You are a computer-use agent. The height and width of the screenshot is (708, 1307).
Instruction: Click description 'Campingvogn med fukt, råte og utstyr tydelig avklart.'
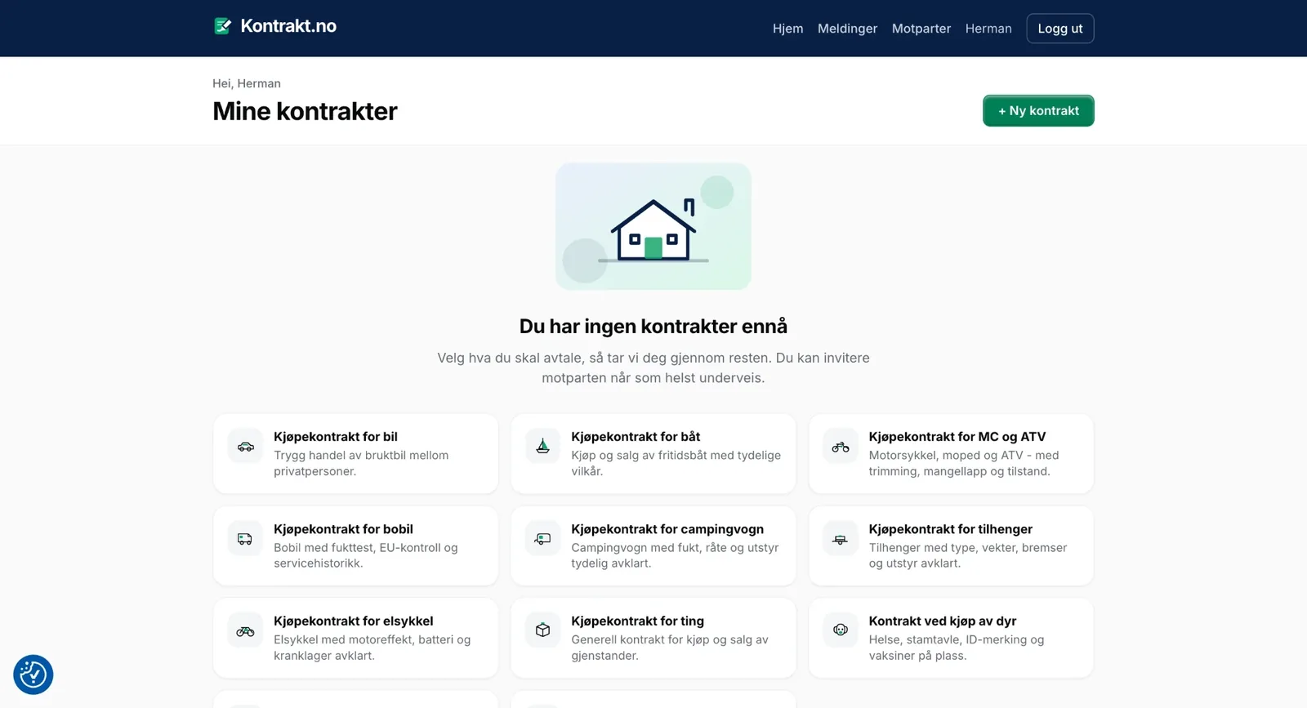[x=675, y=555]
